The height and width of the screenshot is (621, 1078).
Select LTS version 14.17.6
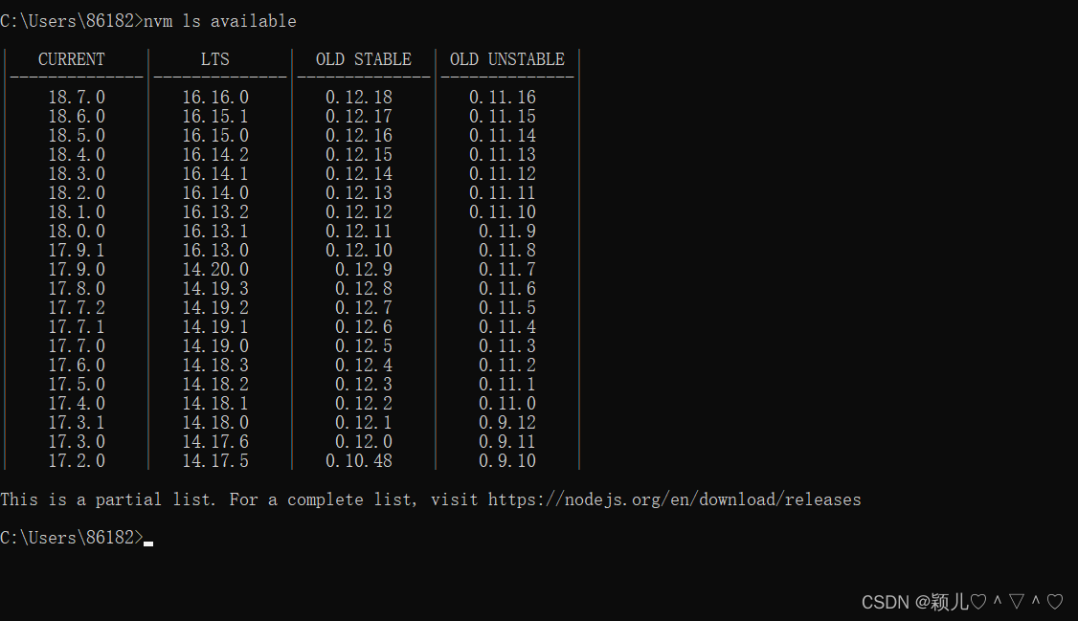pos(215,442)
